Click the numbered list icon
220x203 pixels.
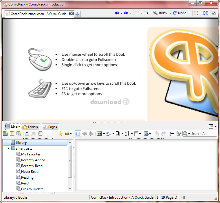[x=172, y=134]
